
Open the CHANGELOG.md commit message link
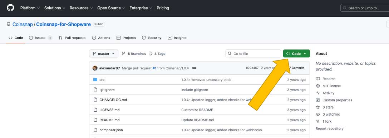pyautogui.click(x=217, y=100)
